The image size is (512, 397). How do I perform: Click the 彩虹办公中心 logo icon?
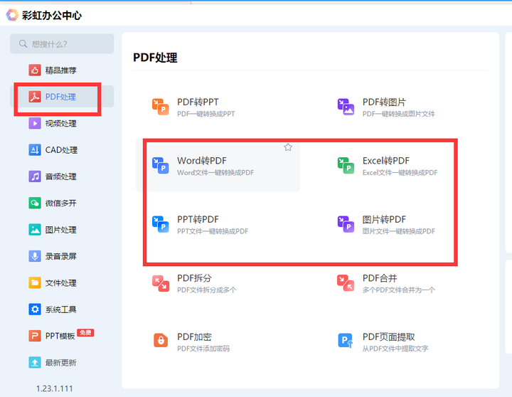pos(12,15)
